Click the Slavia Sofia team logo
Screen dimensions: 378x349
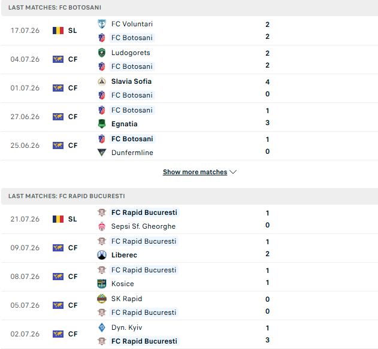point(102,81)
